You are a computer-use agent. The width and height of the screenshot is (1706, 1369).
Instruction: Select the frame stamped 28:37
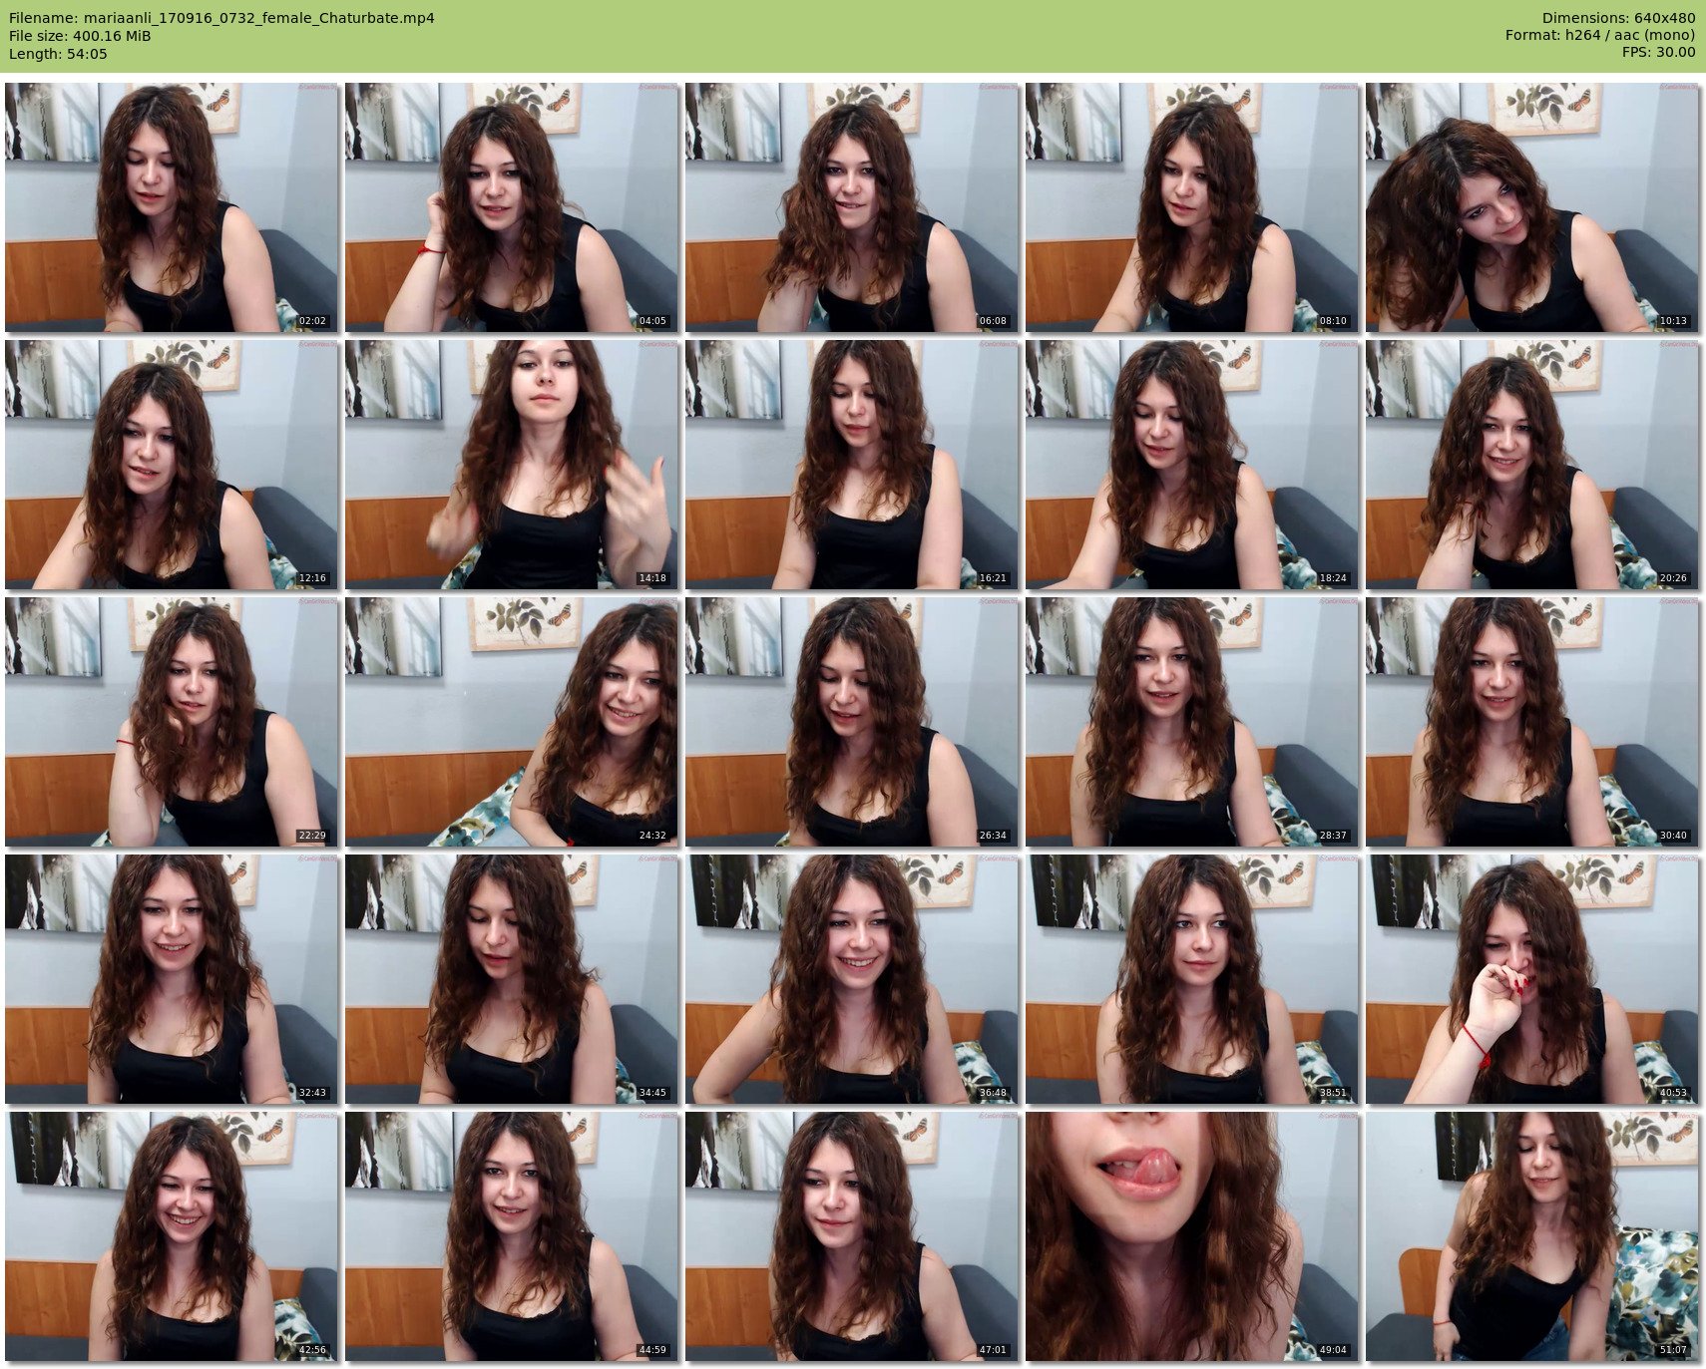point(1192,722)
